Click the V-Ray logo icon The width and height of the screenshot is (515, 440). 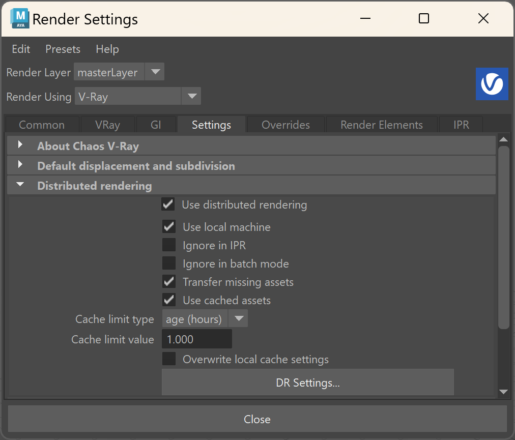tap(492, 84)
